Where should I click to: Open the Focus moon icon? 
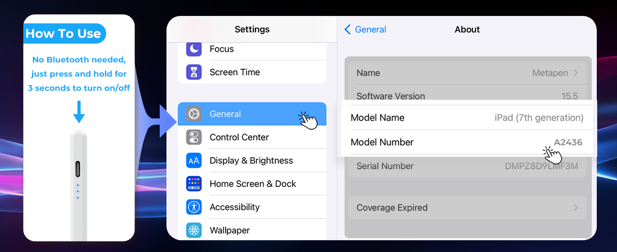pos(194,49)
